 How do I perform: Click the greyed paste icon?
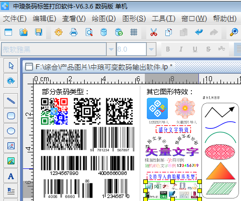click(x=183, y=32)
